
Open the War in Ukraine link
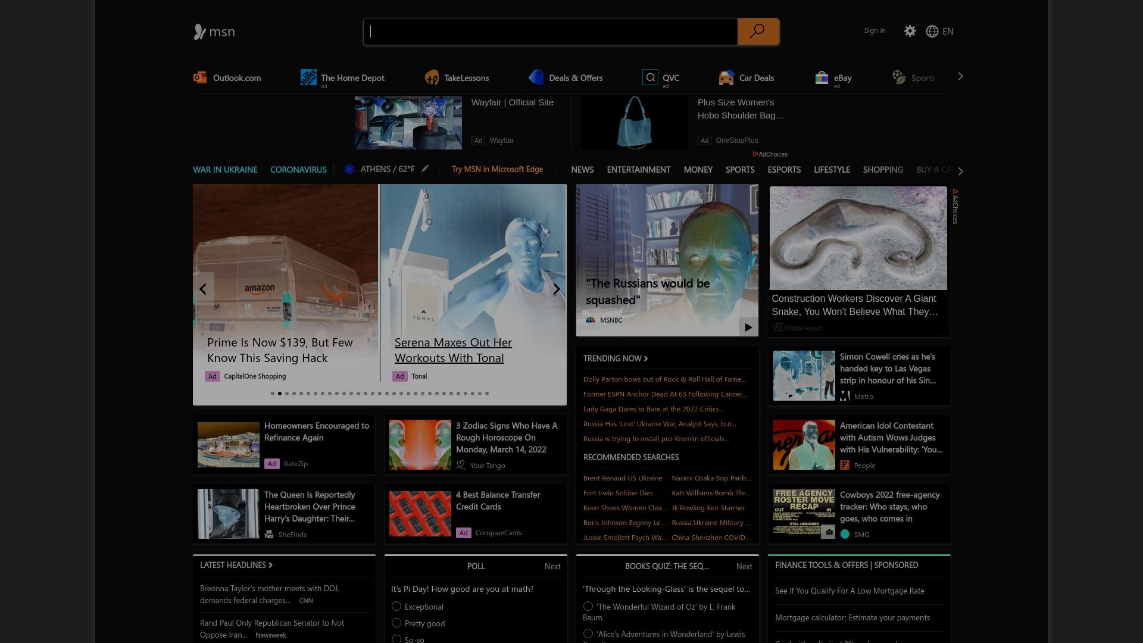click(225, 170)
